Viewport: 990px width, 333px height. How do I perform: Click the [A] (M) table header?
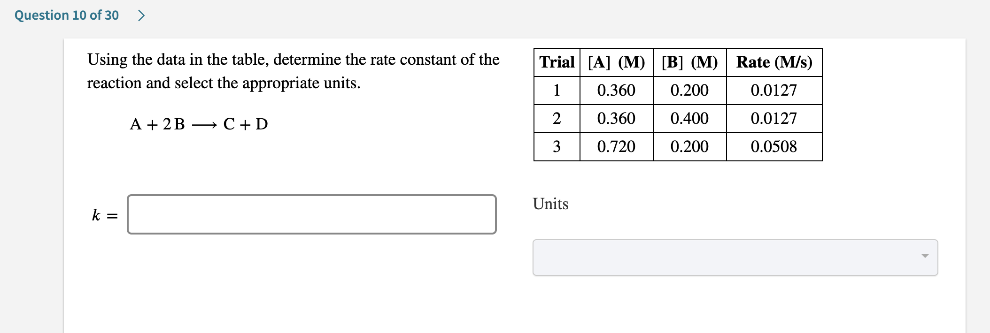tap(616, 61)
